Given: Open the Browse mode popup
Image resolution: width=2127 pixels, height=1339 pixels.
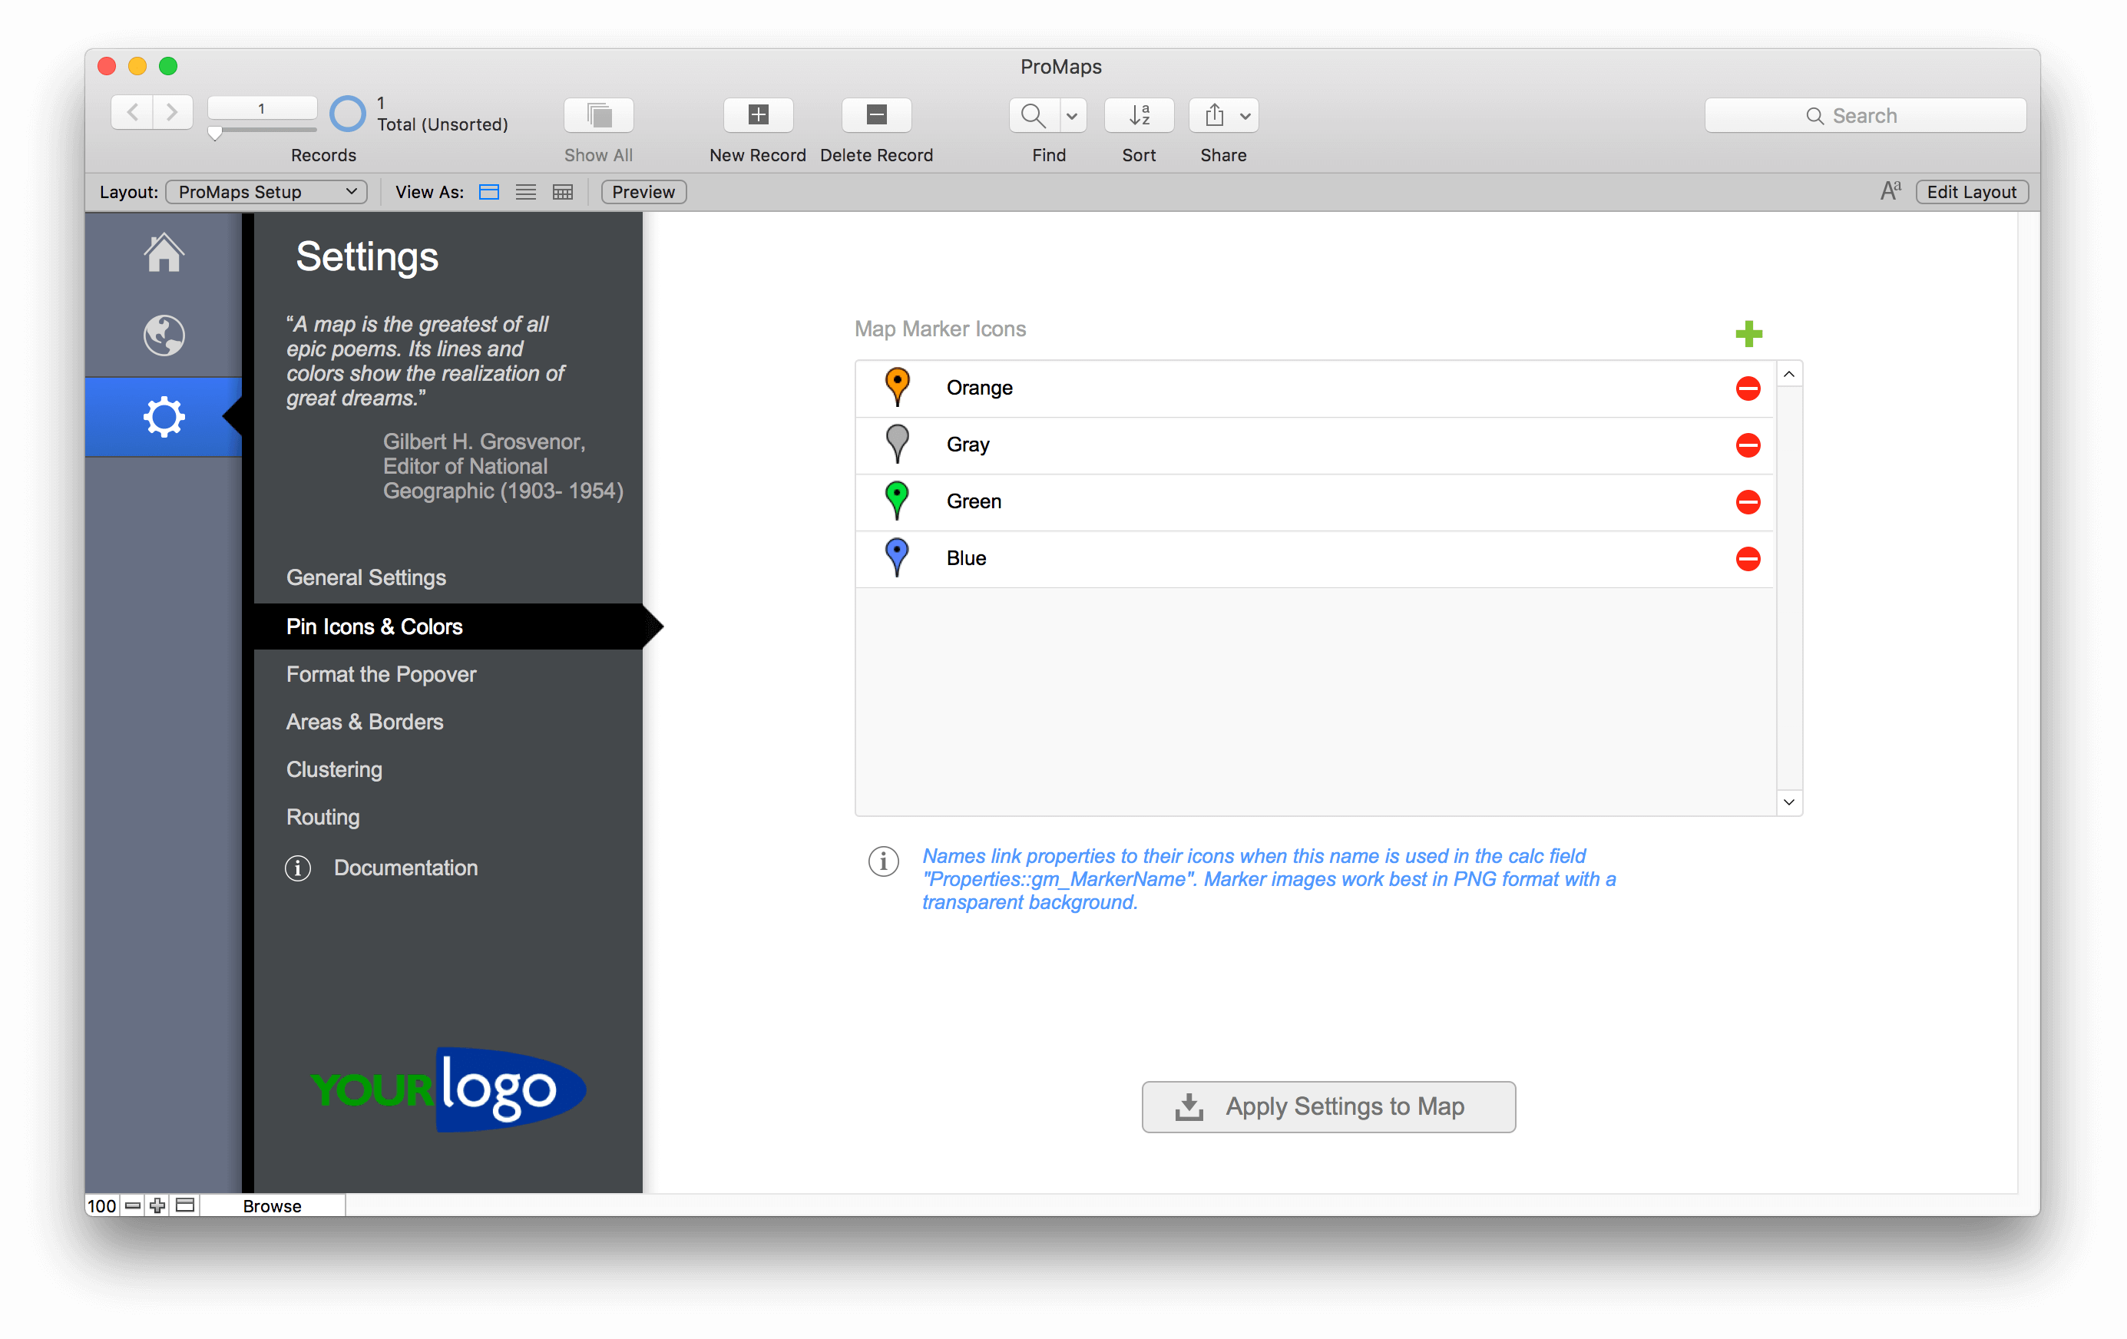Looking at the screenshot, I should [272, 1205].
